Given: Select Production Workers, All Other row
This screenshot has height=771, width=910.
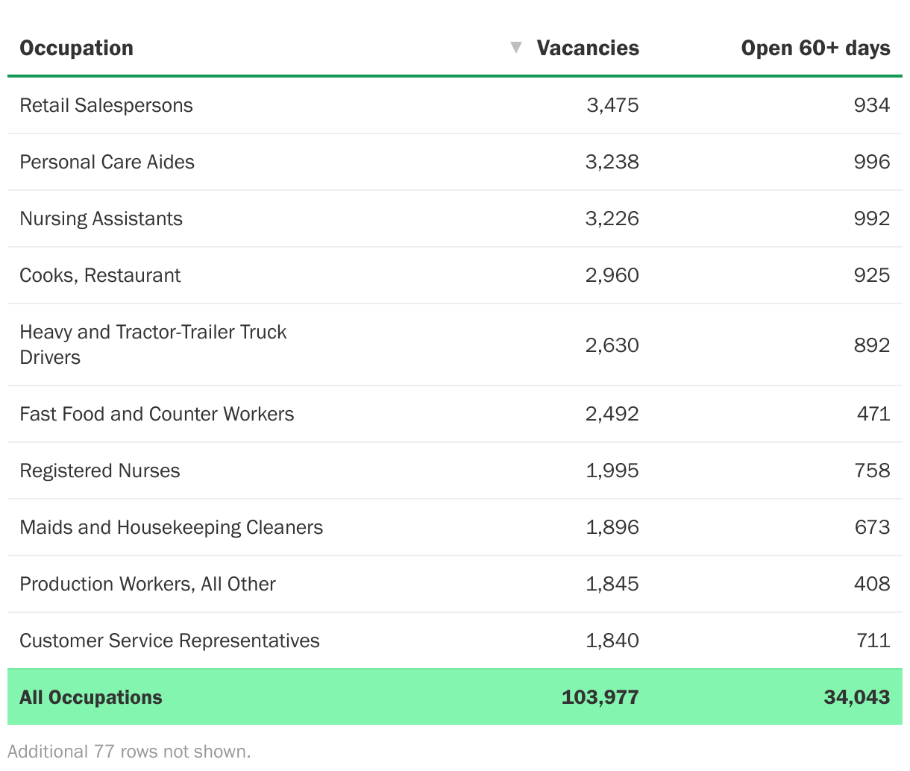Looking at the screenshot, I should click(x=148, y=584).
